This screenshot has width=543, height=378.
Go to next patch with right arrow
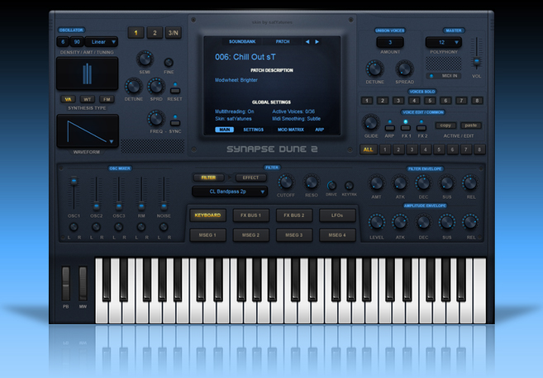(x=317, y=42)
